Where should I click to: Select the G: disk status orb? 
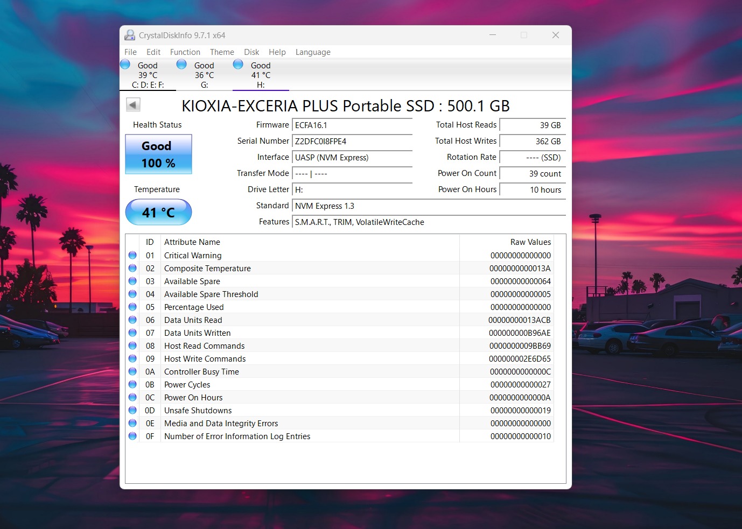182,65
